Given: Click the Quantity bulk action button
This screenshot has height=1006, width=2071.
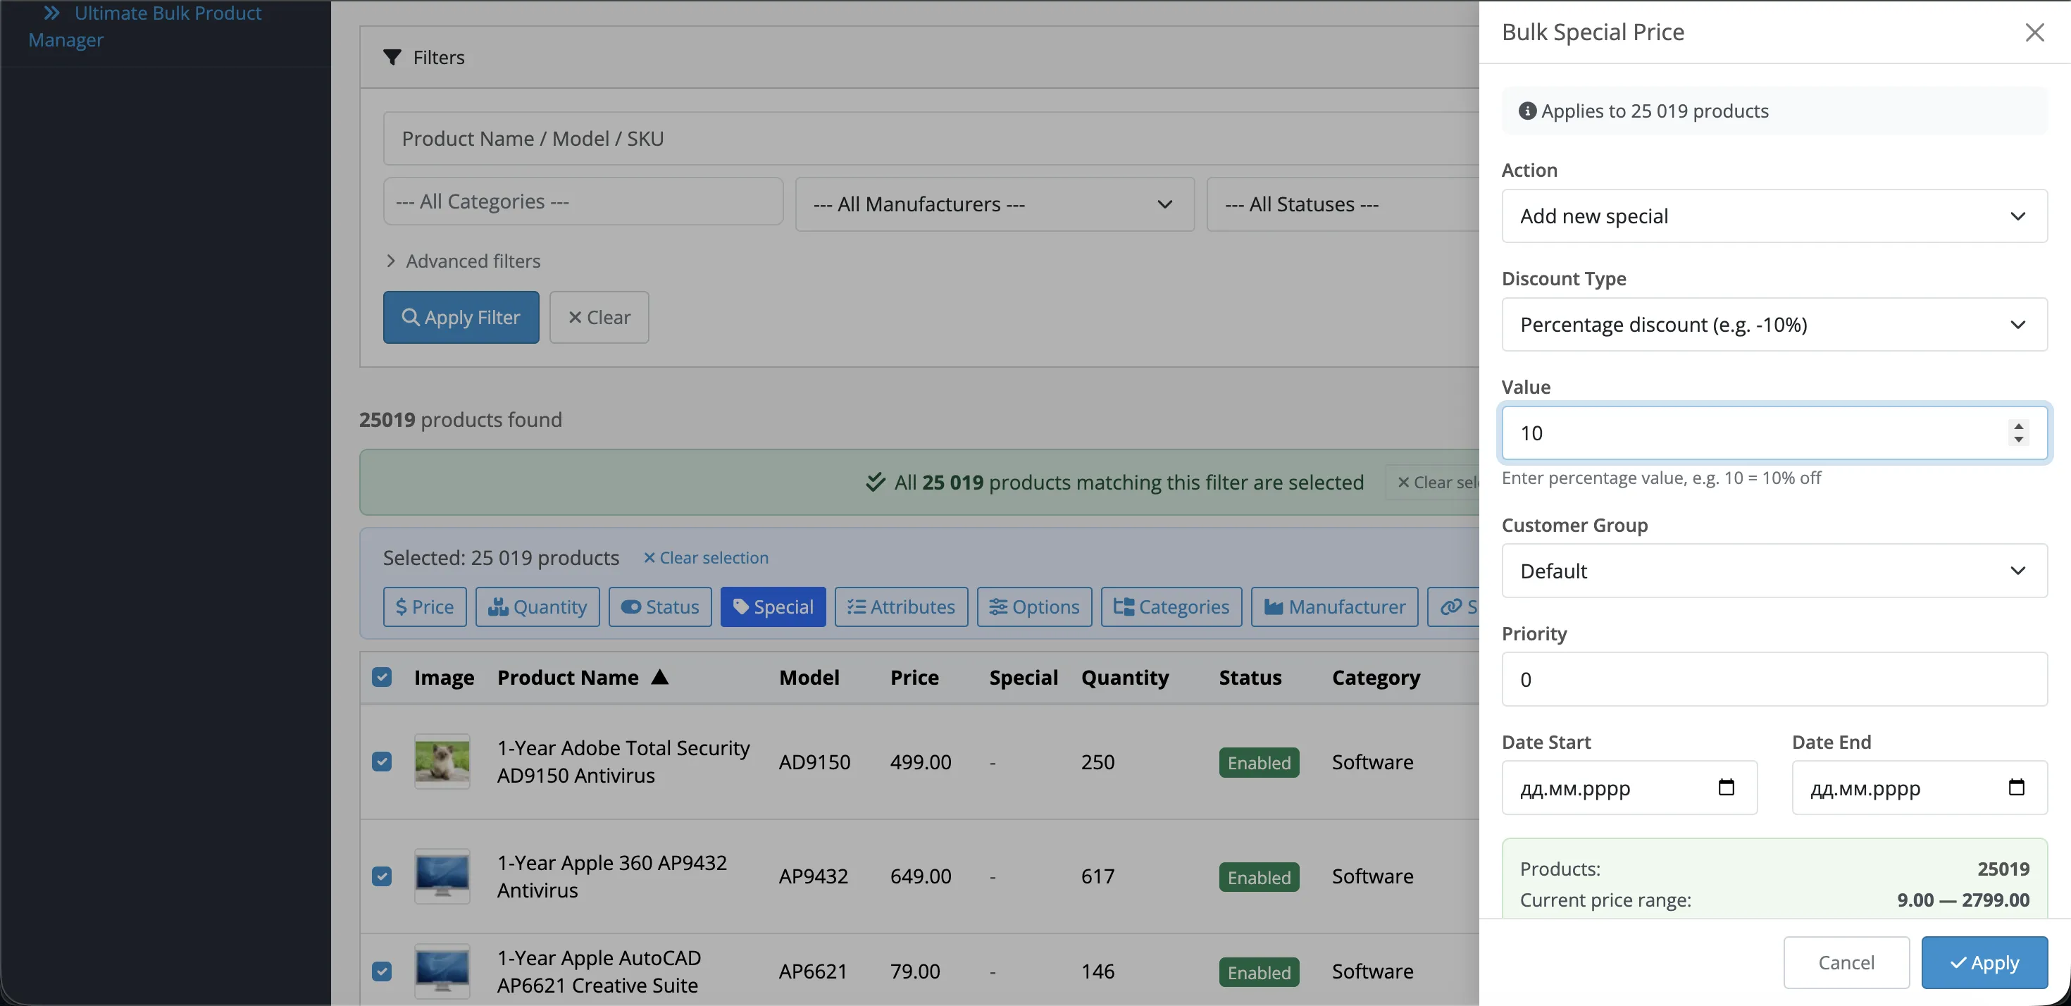Looking at the screenshot, I should tap(537, 607).
